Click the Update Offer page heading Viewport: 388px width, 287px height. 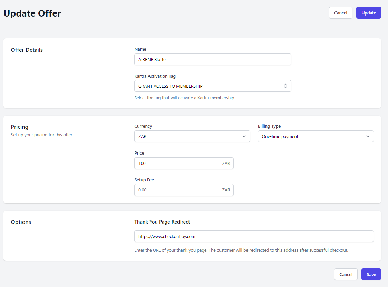point(32,13)
